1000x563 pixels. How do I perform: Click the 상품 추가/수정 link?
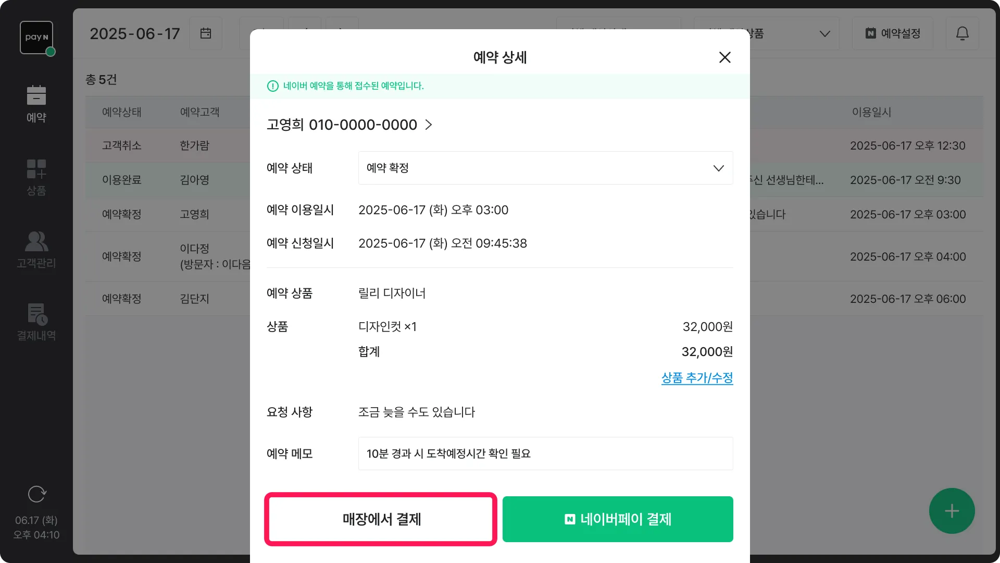[697, 378]
